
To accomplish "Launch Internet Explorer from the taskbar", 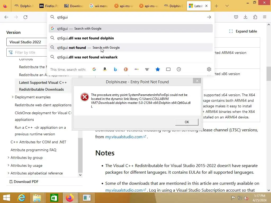I will tap(22, 198).
